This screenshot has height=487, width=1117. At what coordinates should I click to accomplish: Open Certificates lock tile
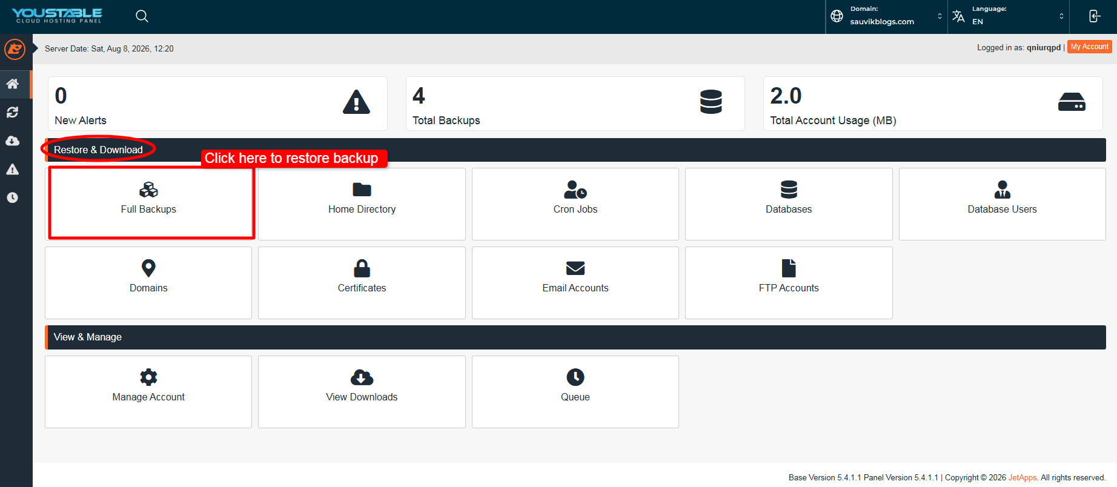[x=362, y=283]
